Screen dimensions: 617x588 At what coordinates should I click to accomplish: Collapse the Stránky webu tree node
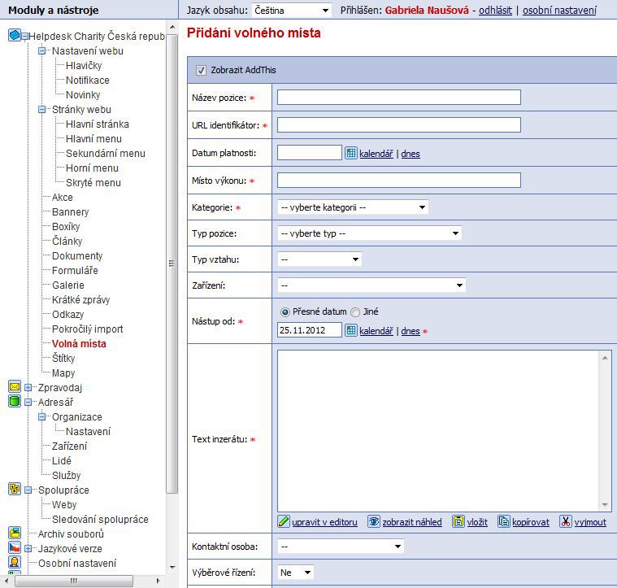coord(41,110)
